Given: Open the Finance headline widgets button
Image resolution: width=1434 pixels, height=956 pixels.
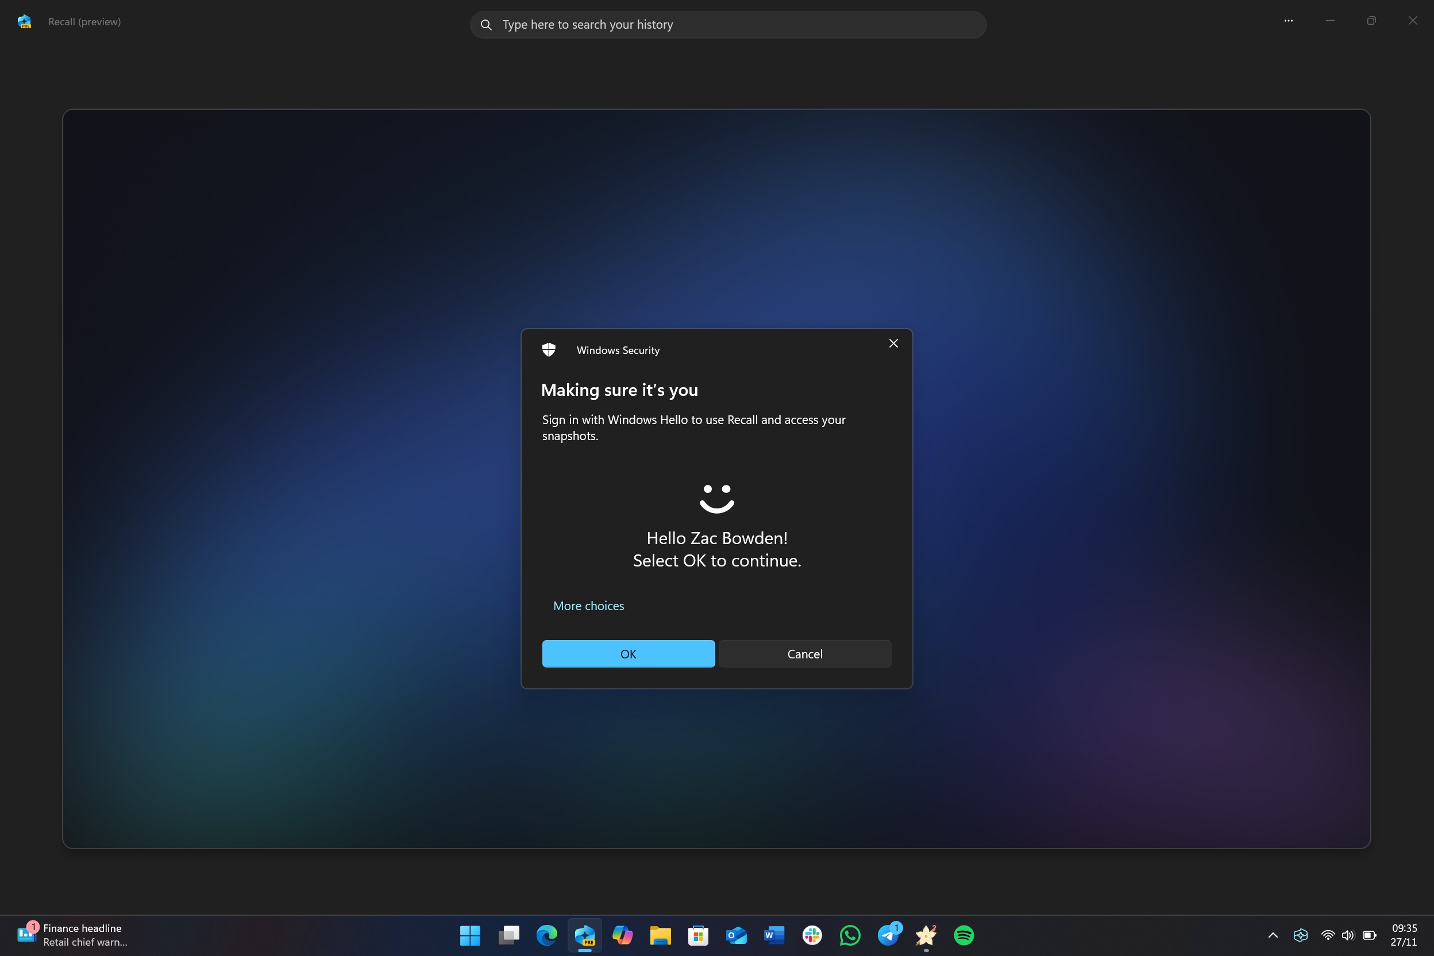Looking at the screenshot, I should [73, 935].
